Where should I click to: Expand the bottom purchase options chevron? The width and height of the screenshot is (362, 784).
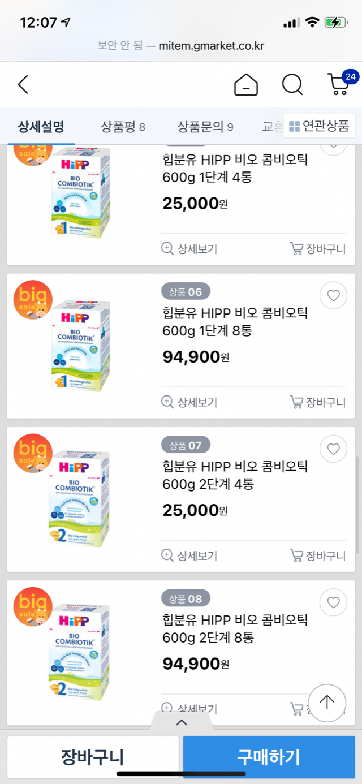click(181, 722)
